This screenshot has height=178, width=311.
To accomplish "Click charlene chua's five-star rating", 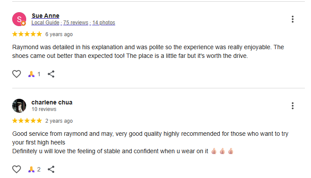I will 27,121.
